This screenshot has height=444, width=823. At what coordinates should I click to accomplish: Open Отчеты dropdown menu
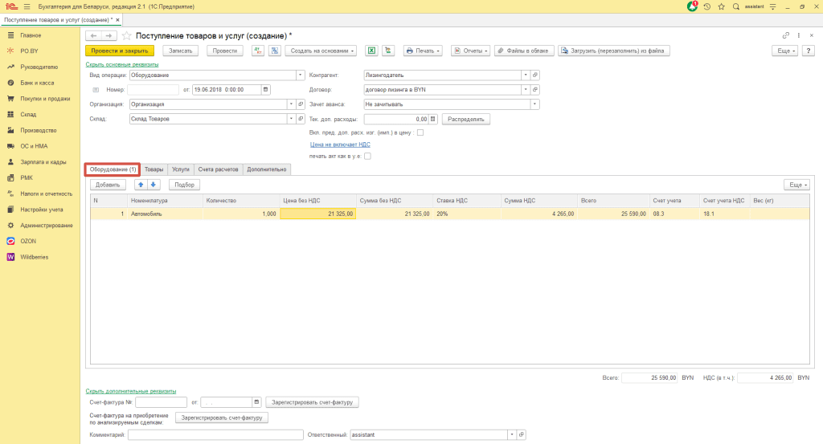(x=471, y=51)
